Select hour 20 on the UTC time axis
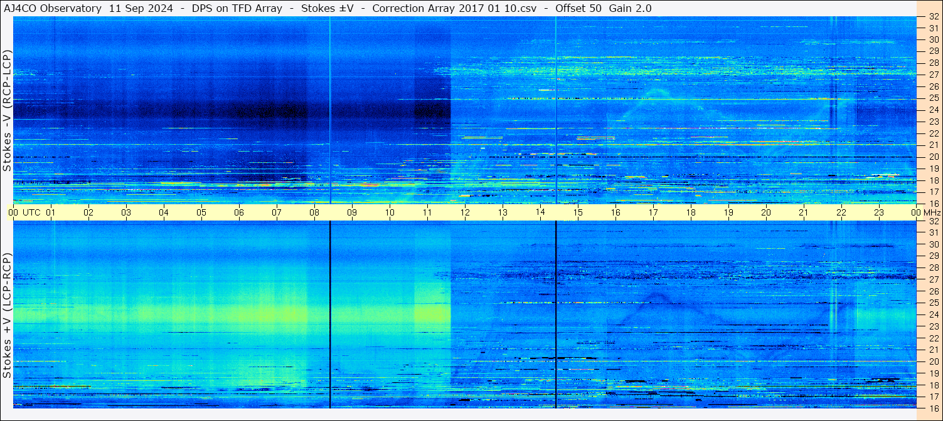The height and width of the screenshot is (421, 943). pos(766,212)
